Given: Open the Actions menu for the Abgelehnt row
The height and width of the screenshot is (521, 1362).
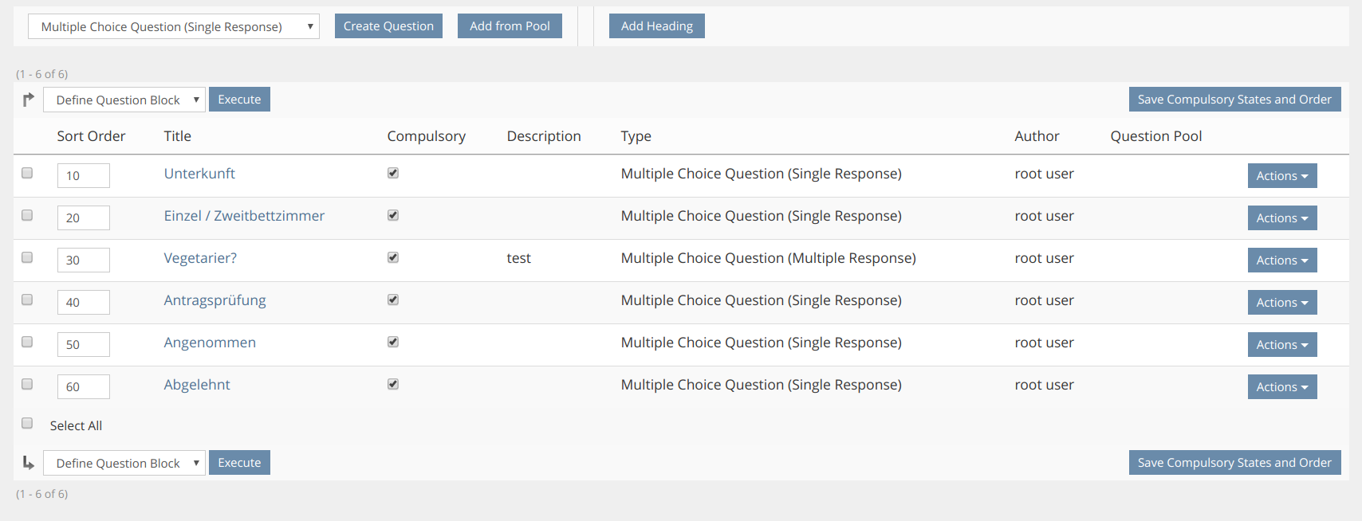Looking at the screenshot, I should click(x=1281, y=387).
